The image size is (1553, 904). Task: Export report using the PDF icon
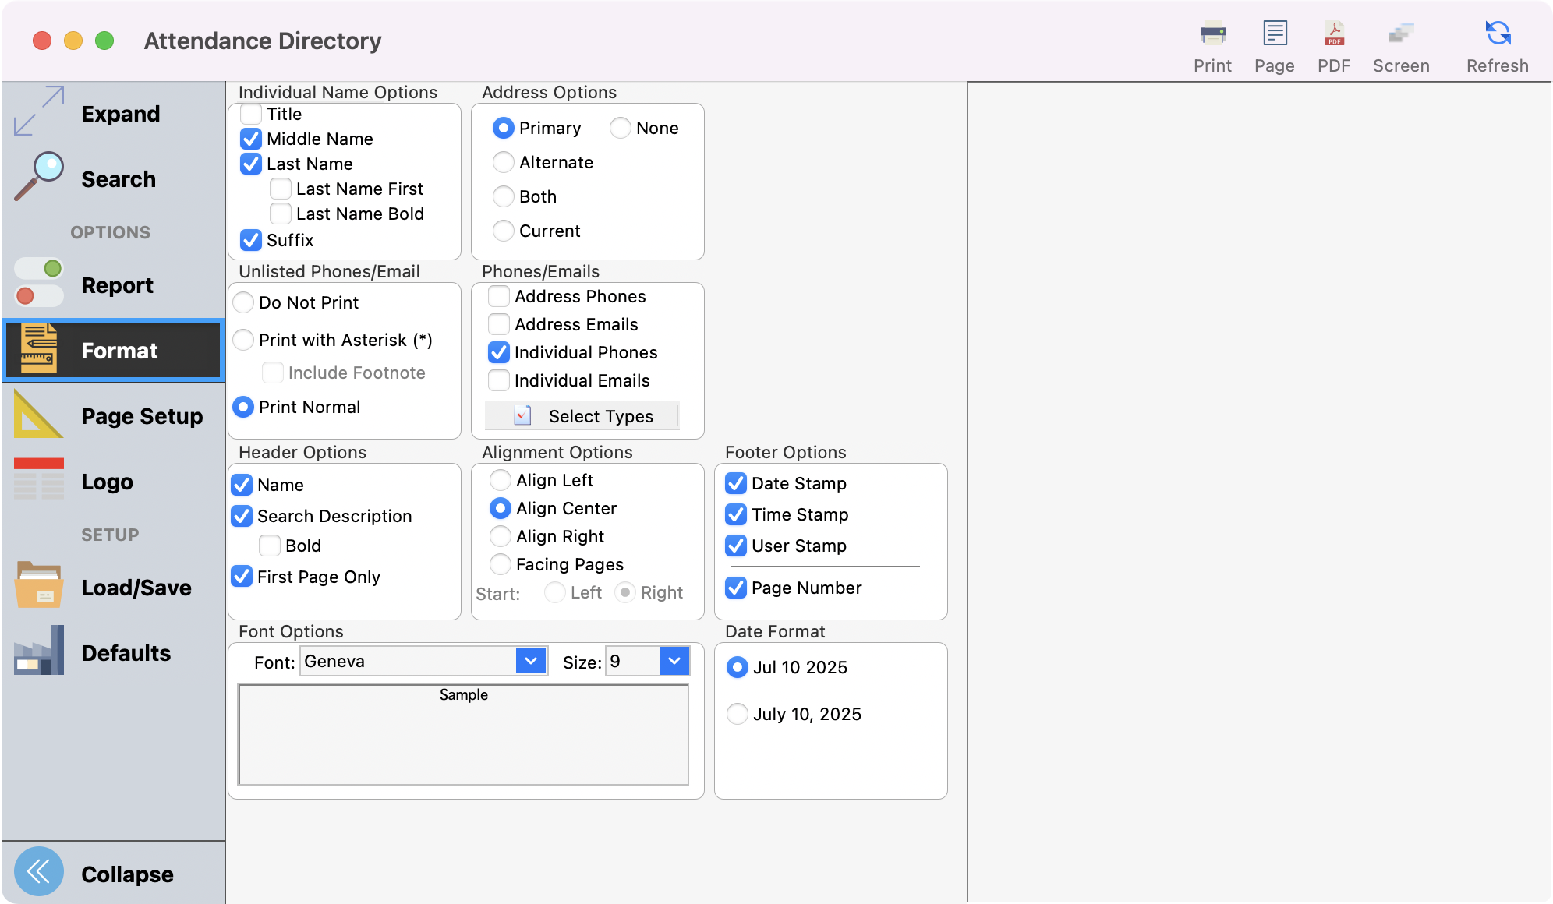pyautogui.click(x=1333, y=34)
